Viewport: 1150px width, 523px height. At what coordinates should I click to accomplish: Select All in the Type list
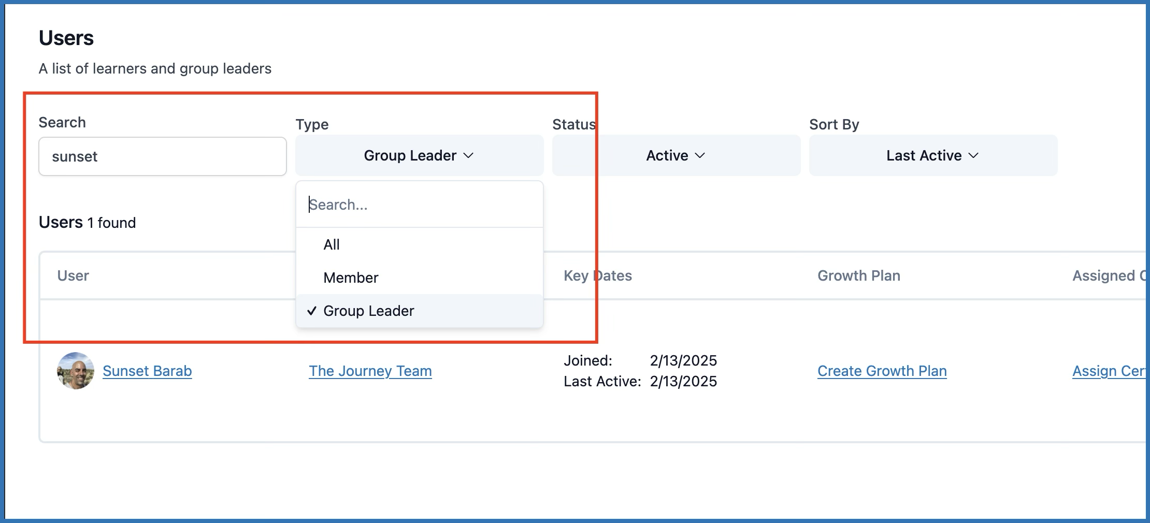pyautogui.click(x=332, y=244)
